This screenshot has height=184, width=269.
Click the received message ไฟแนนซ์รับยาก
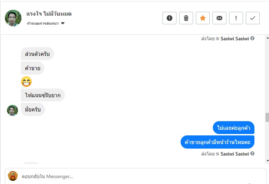[x=43, y=95]
